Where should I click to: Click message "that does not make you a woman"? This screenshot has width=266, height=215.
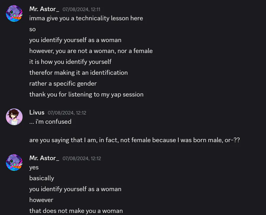click(76, 211)
